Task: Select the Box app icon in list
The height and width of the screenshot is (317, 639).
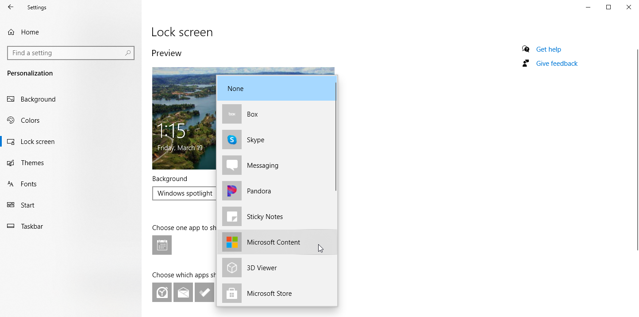Action: (232, 114)
